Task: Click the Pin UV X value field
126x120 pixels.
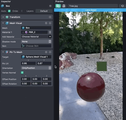Action: point(28,63)
